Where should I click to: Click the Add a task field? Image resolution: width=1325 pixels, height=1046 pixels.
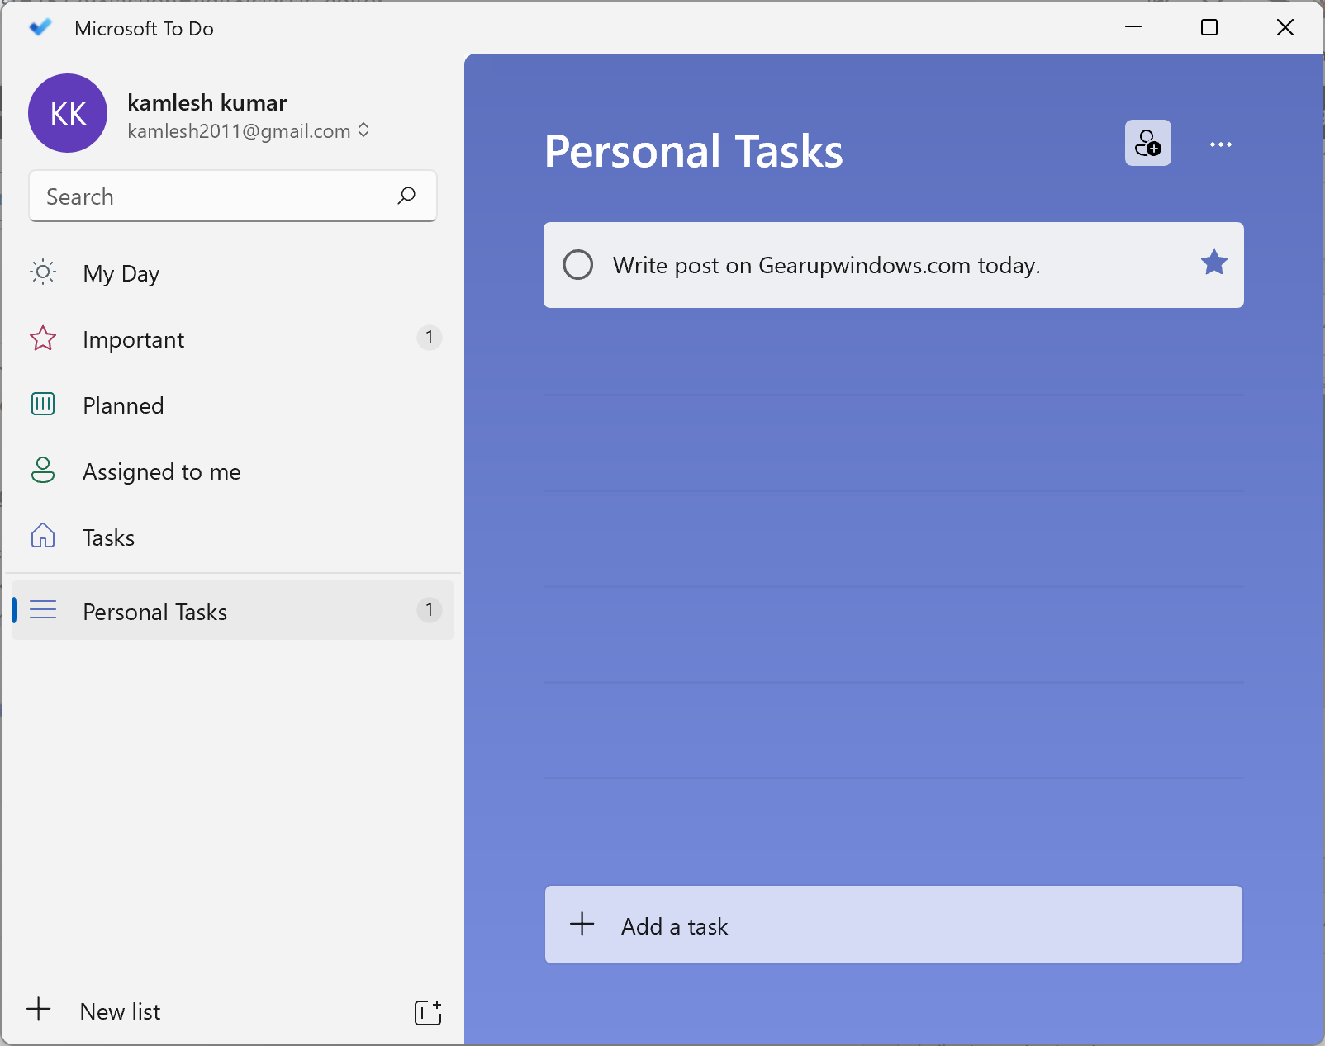(x=893, y=925)
